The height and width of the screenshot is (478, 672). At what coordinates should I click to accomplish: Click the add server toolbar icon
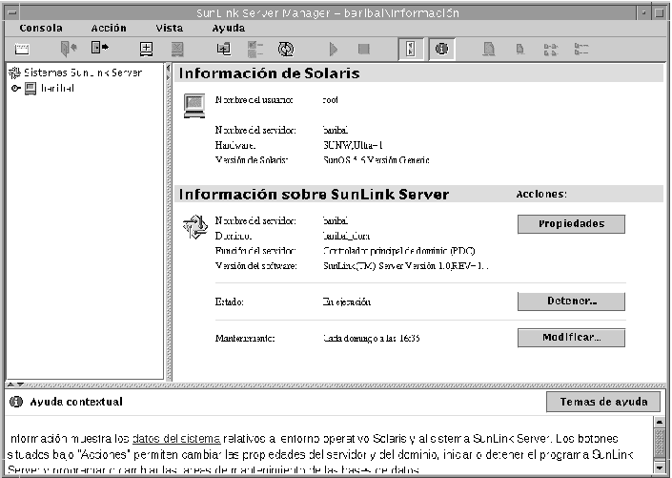[x=147, y=49]
